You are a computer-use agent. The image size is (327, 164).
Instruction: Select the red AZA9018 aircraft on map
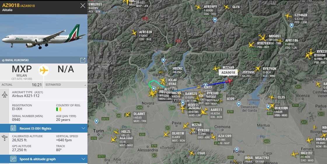tap(229, 81)
